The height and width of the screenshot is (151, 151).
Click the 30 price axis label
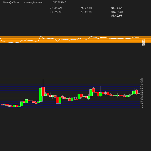142,100
